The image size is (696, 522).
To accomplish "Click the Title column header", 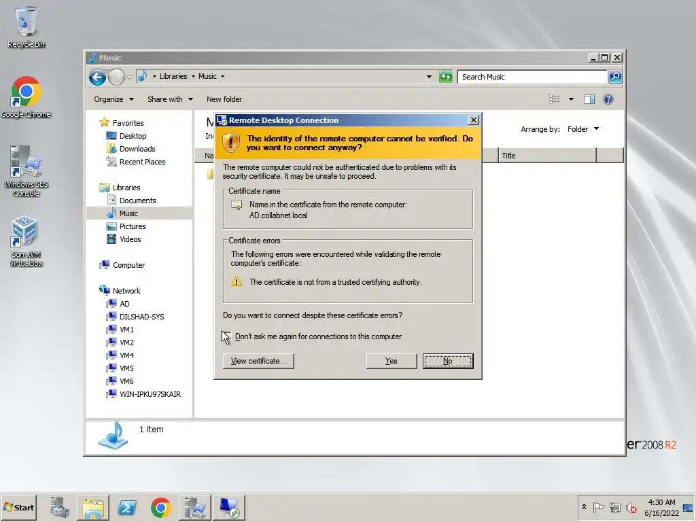I will point(547,156).
